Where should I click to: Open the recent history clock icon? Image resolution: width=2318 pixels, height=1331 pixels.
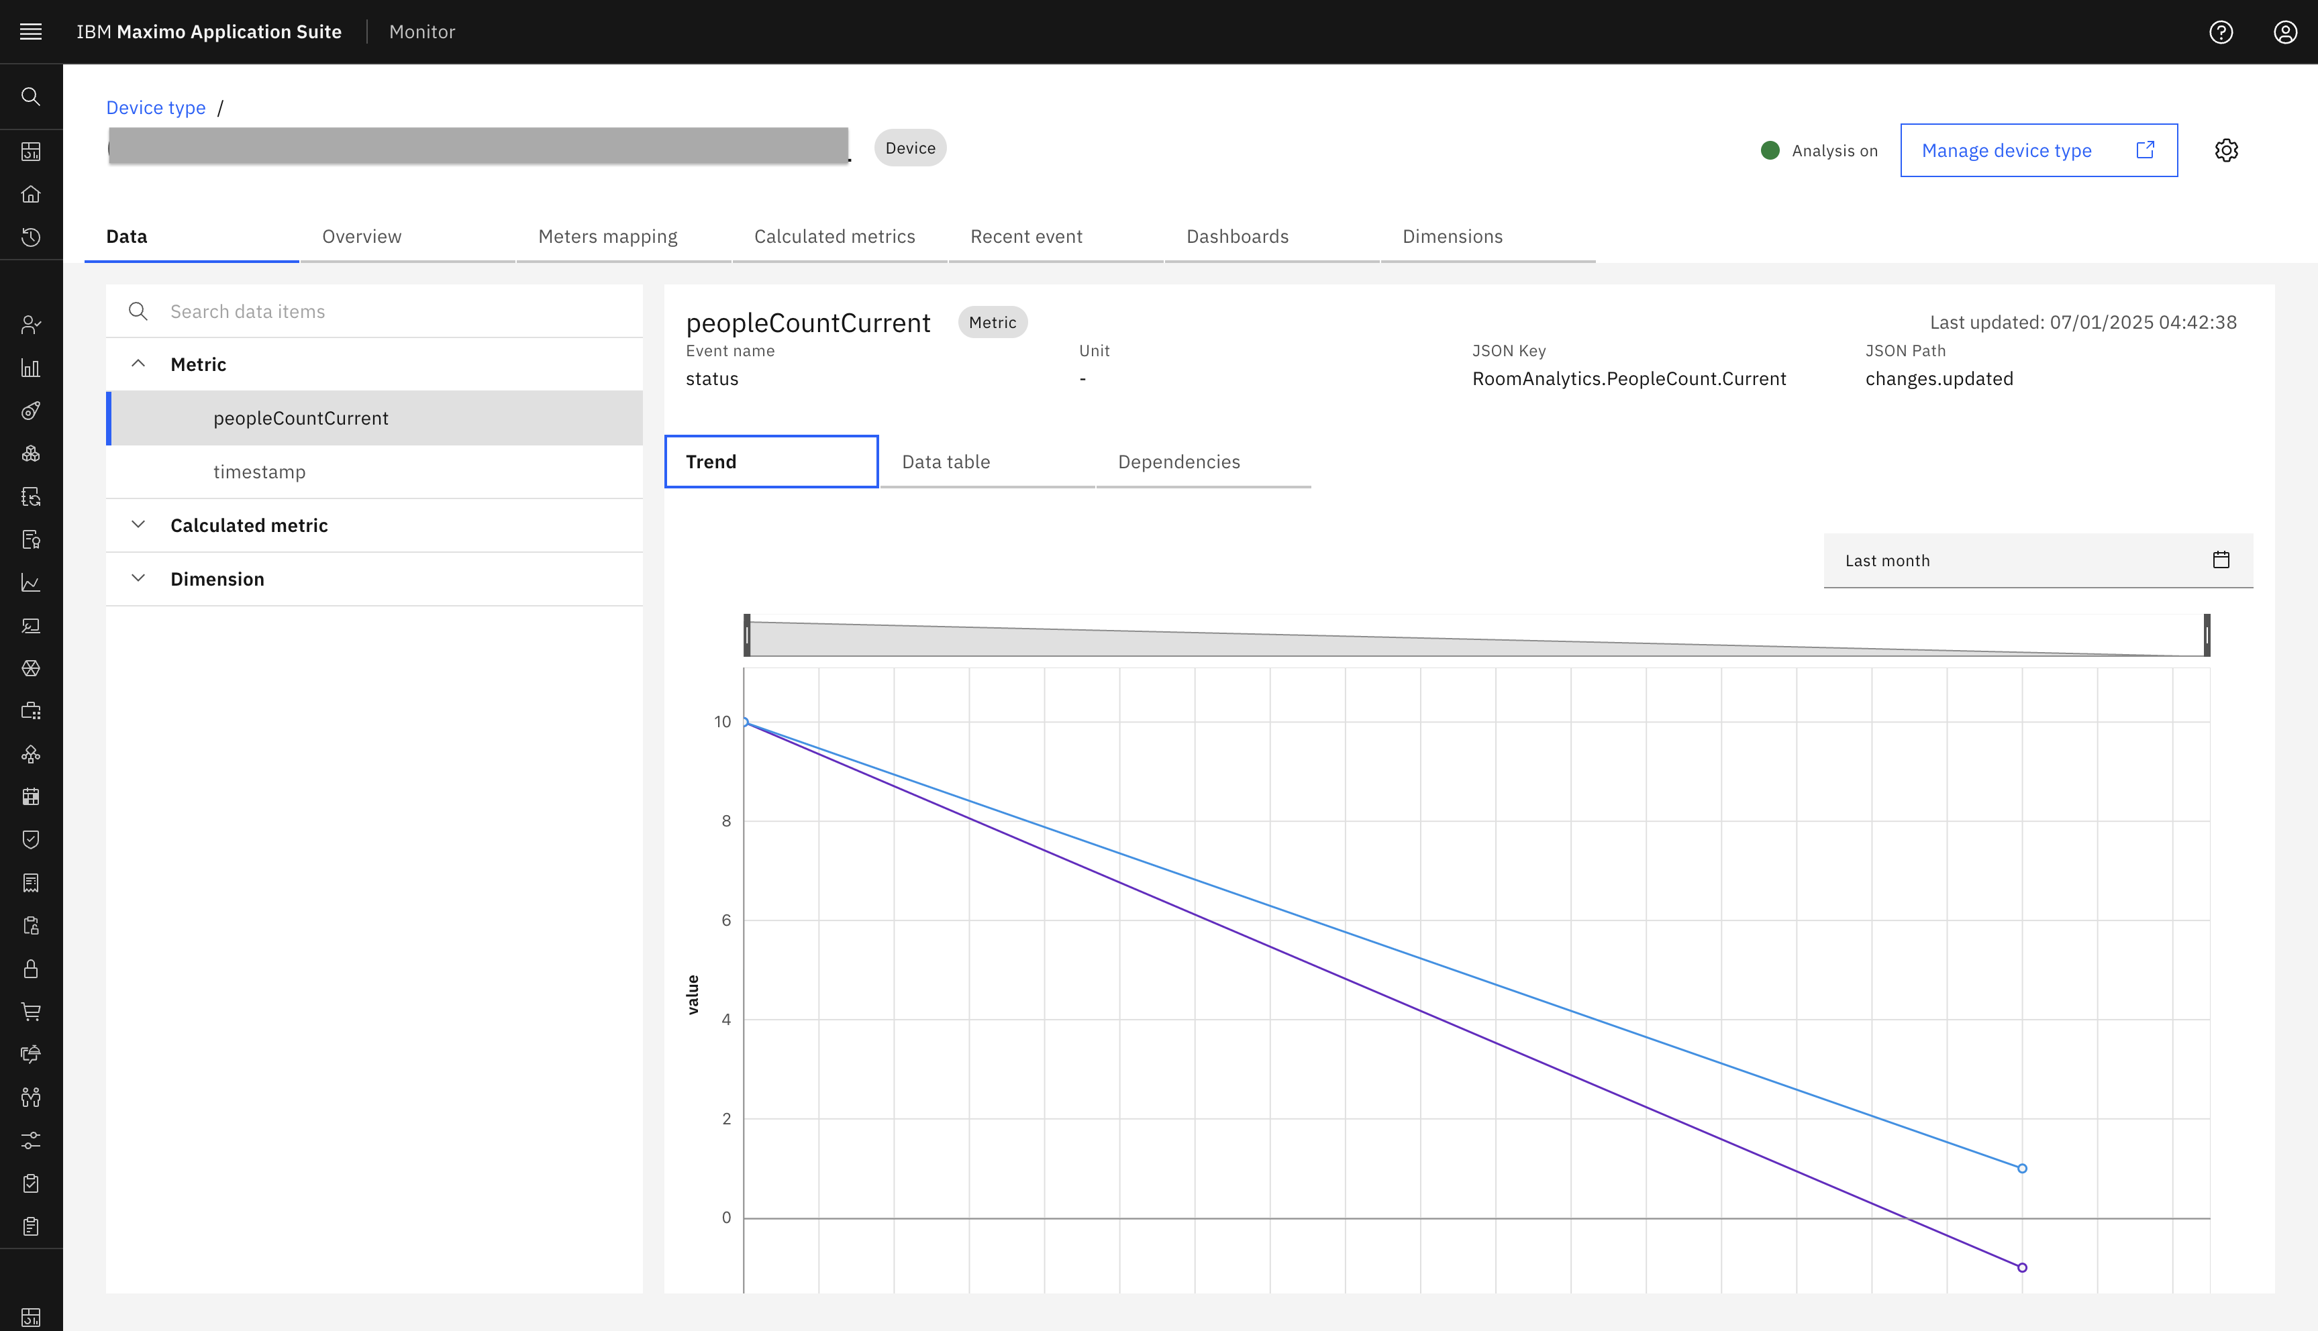(31, 237)
